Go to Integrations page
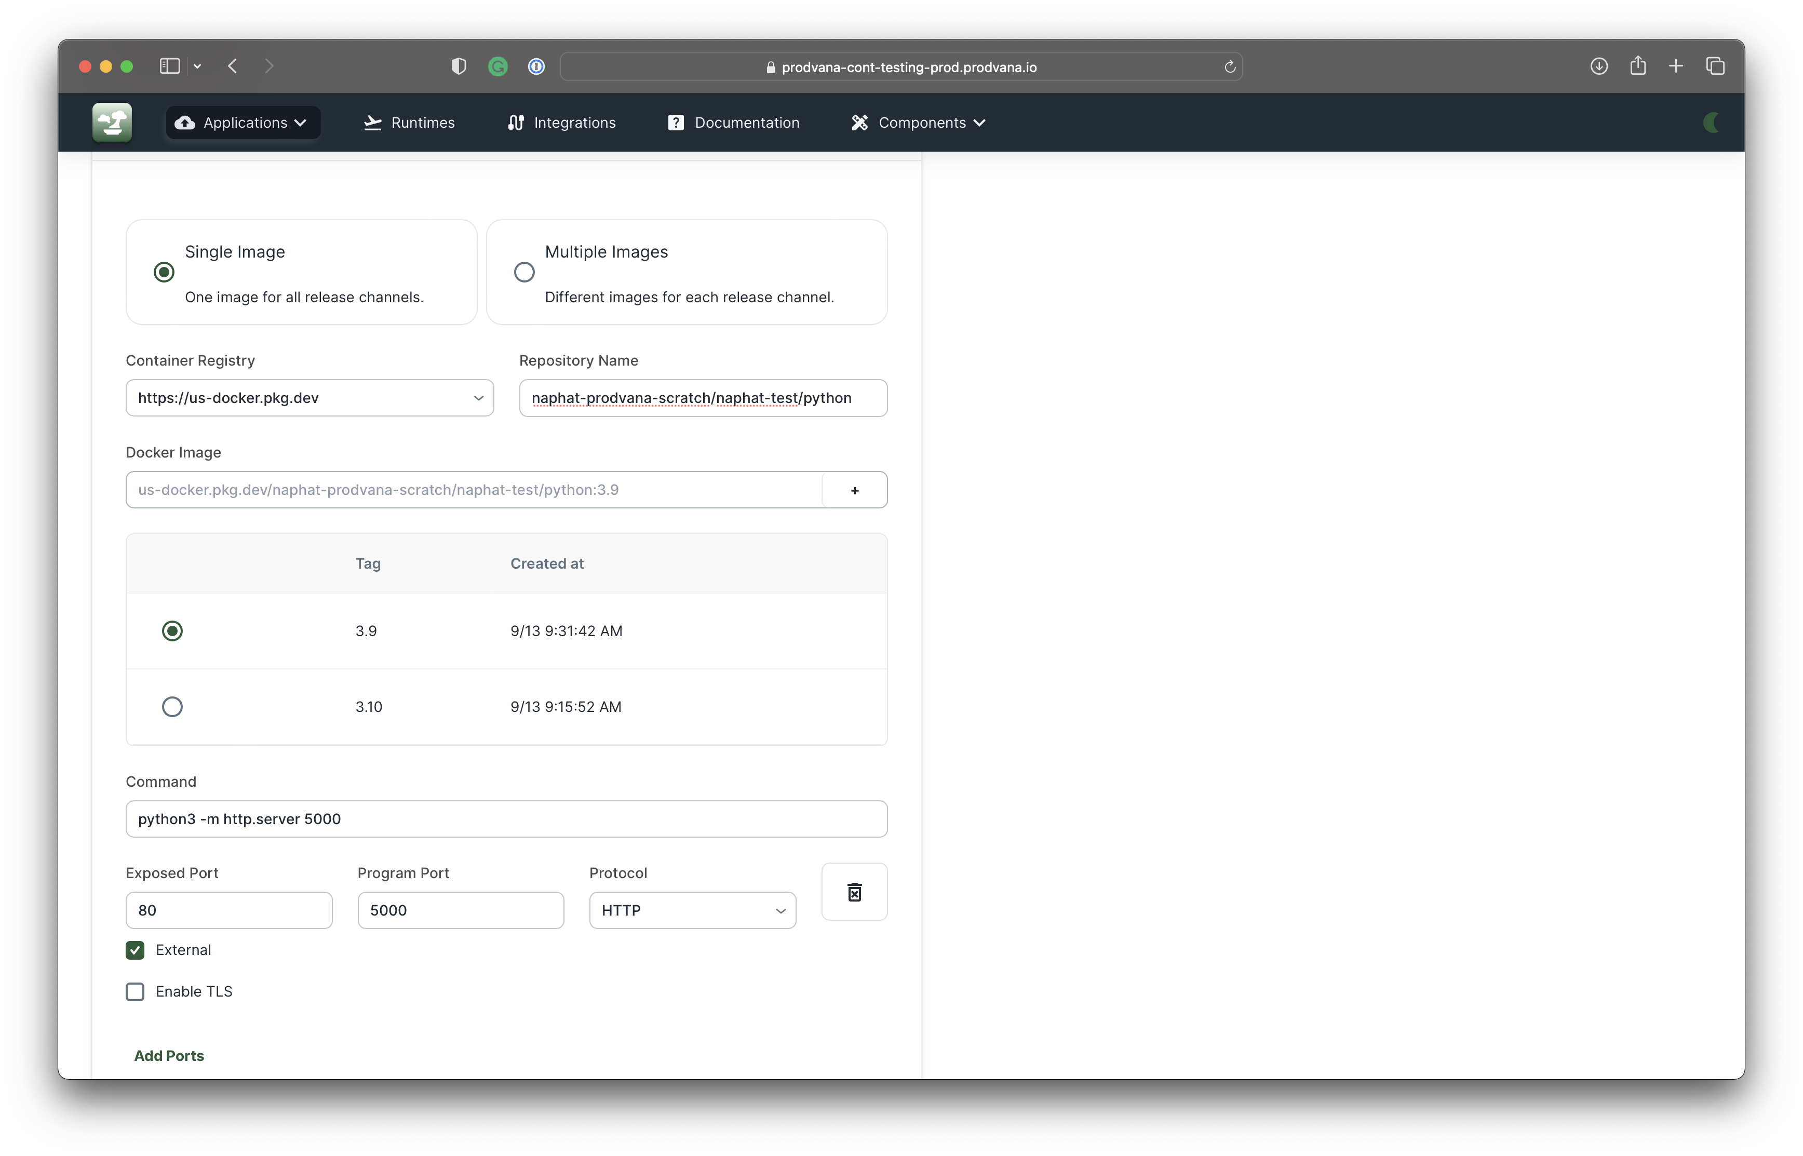This screenshot has width=1803, height=1156. [561, 123]
